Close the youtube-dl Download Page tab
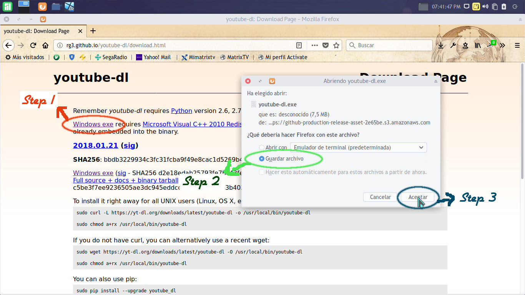 [x=80, y=31]
